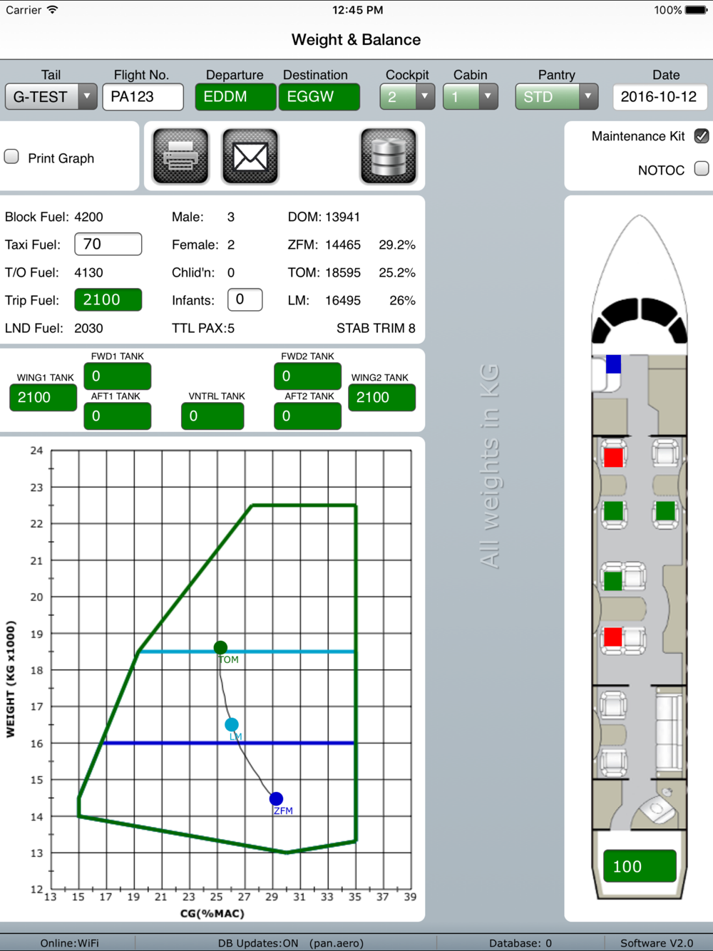Tap the 'Software V2.0' status entry
Screen dimensions: 713x951
coord(657,942)
